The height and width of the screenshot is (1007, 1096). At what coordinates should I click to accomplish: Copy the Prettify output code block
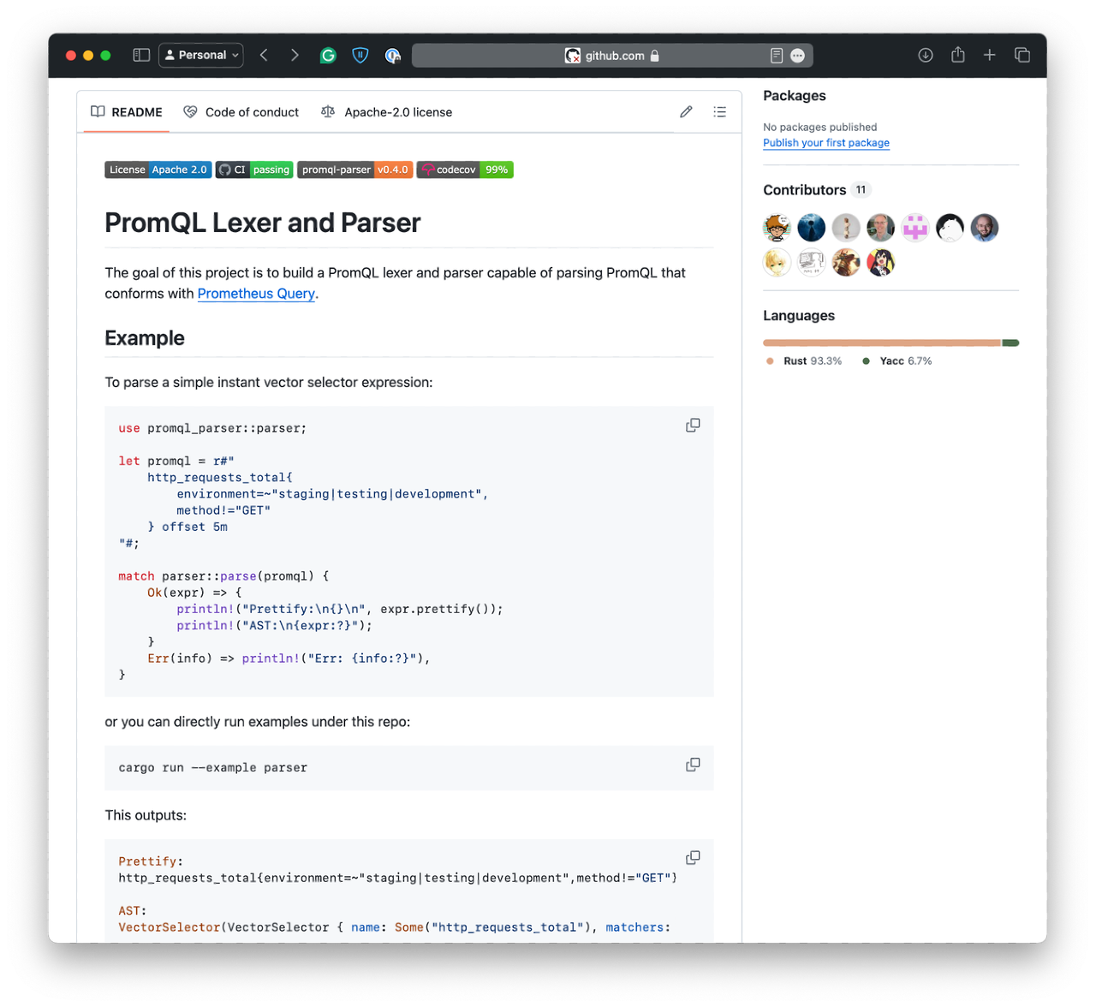693,858
